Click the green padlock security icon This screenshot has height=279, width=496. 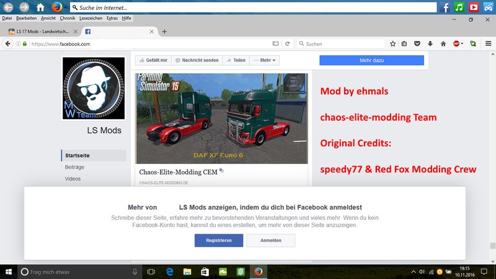(x=25, y=43)
